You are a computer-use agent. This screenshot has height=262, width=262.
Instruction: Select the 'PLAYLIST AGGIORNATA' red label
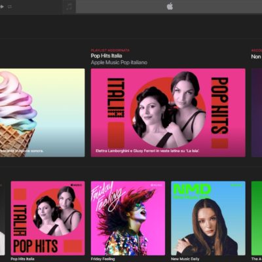click(110, 50)
